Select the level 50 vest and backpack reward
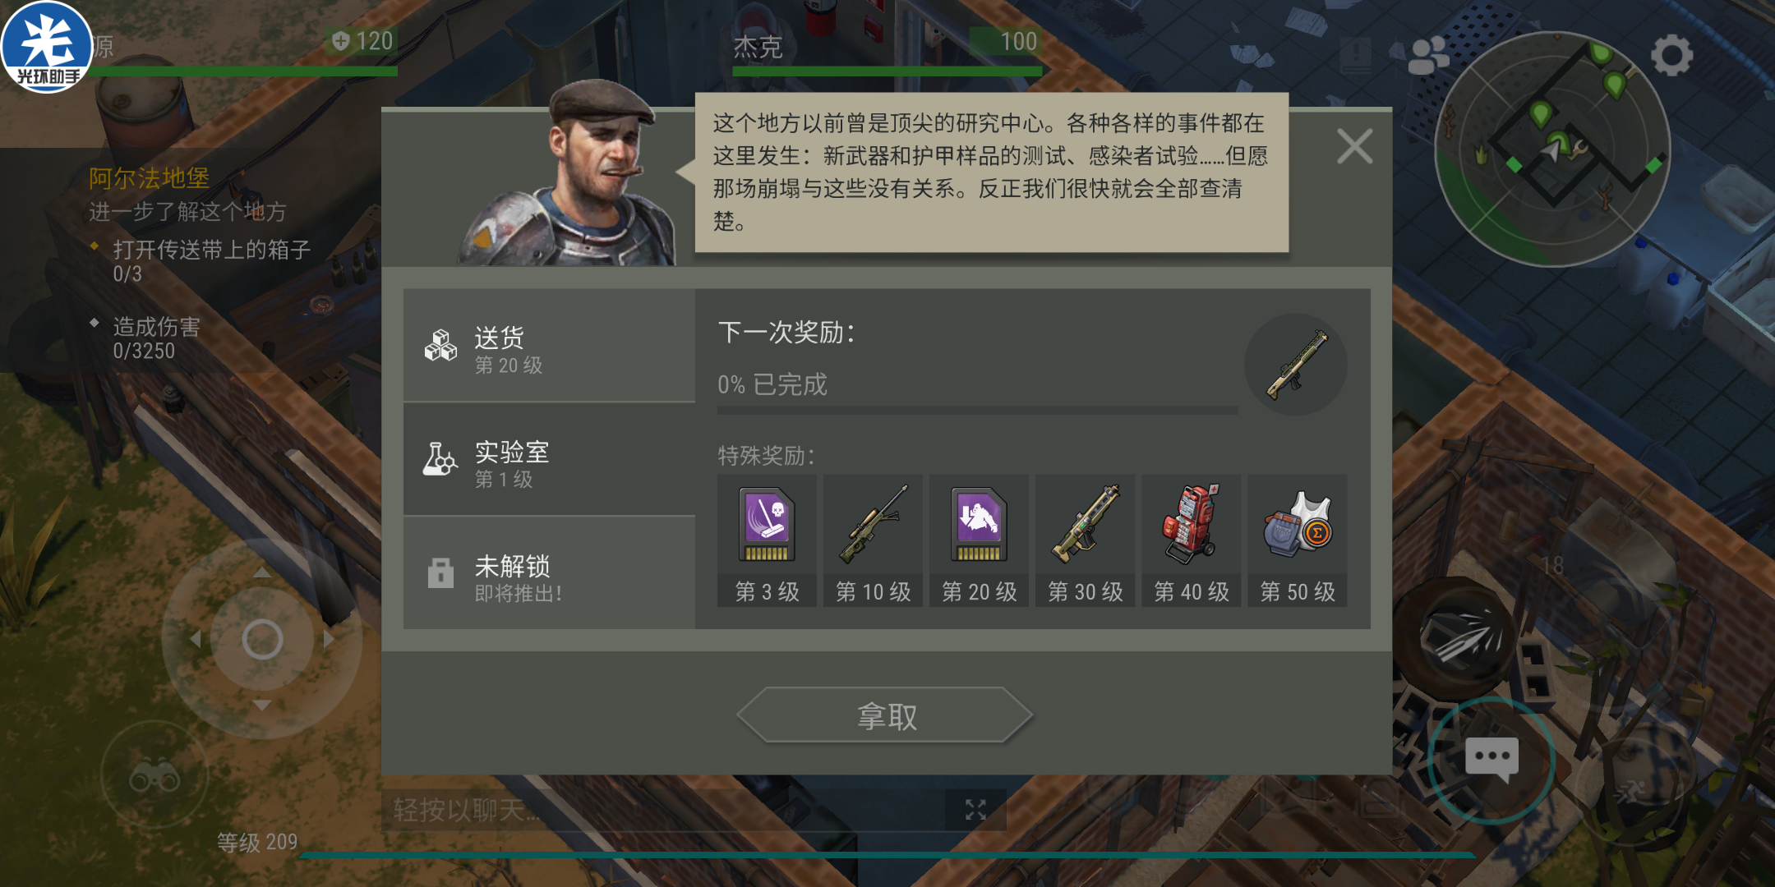This screenshot has height=887, width=1775. (x=1298, y=540)
